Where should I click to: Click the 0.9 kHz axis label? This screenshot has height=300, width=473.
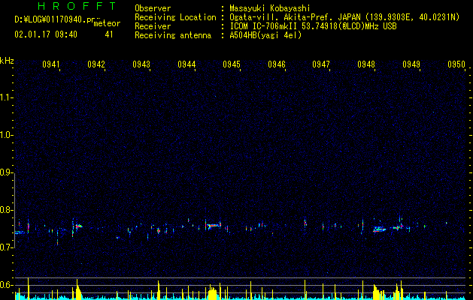6,172
